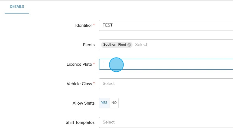This screenshot has height=130, width=233.
Task: Switch to the DETAILS tab
Action: [x=17, y=7]
